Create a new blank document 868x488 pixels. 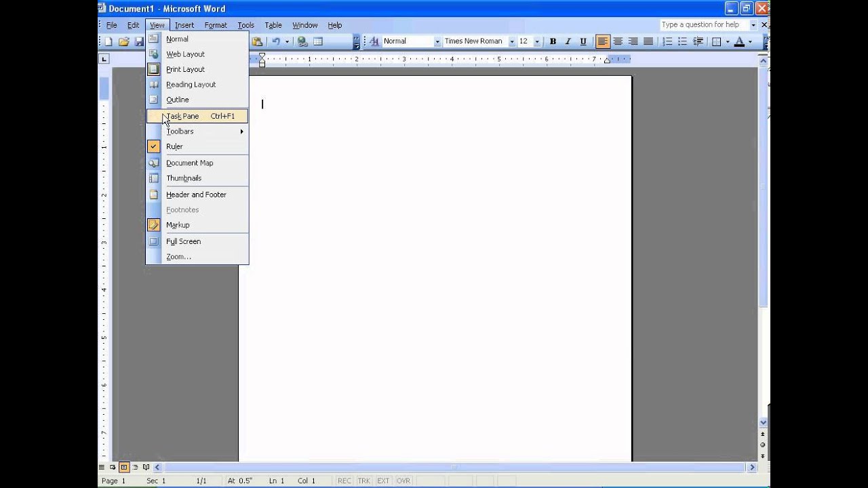[108, 41]
